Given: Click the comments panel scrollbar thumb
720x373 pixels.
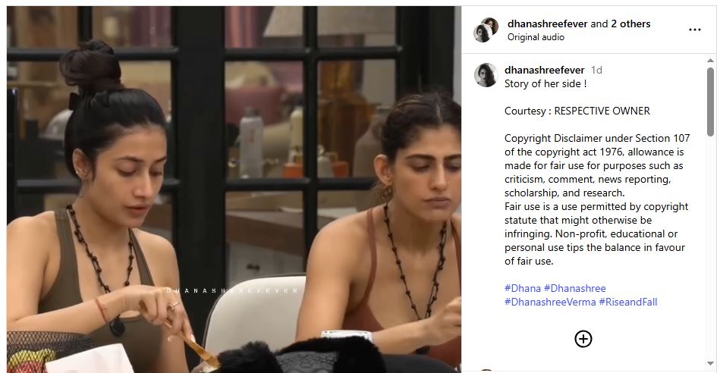Looking at the screenshot, I should click(710, 102).
